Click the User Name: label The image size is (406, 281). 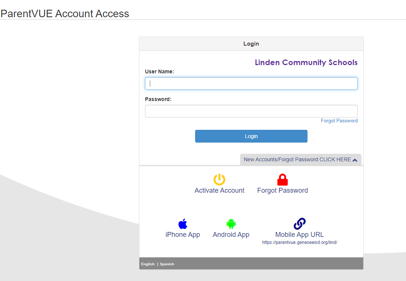pos(160,71)
